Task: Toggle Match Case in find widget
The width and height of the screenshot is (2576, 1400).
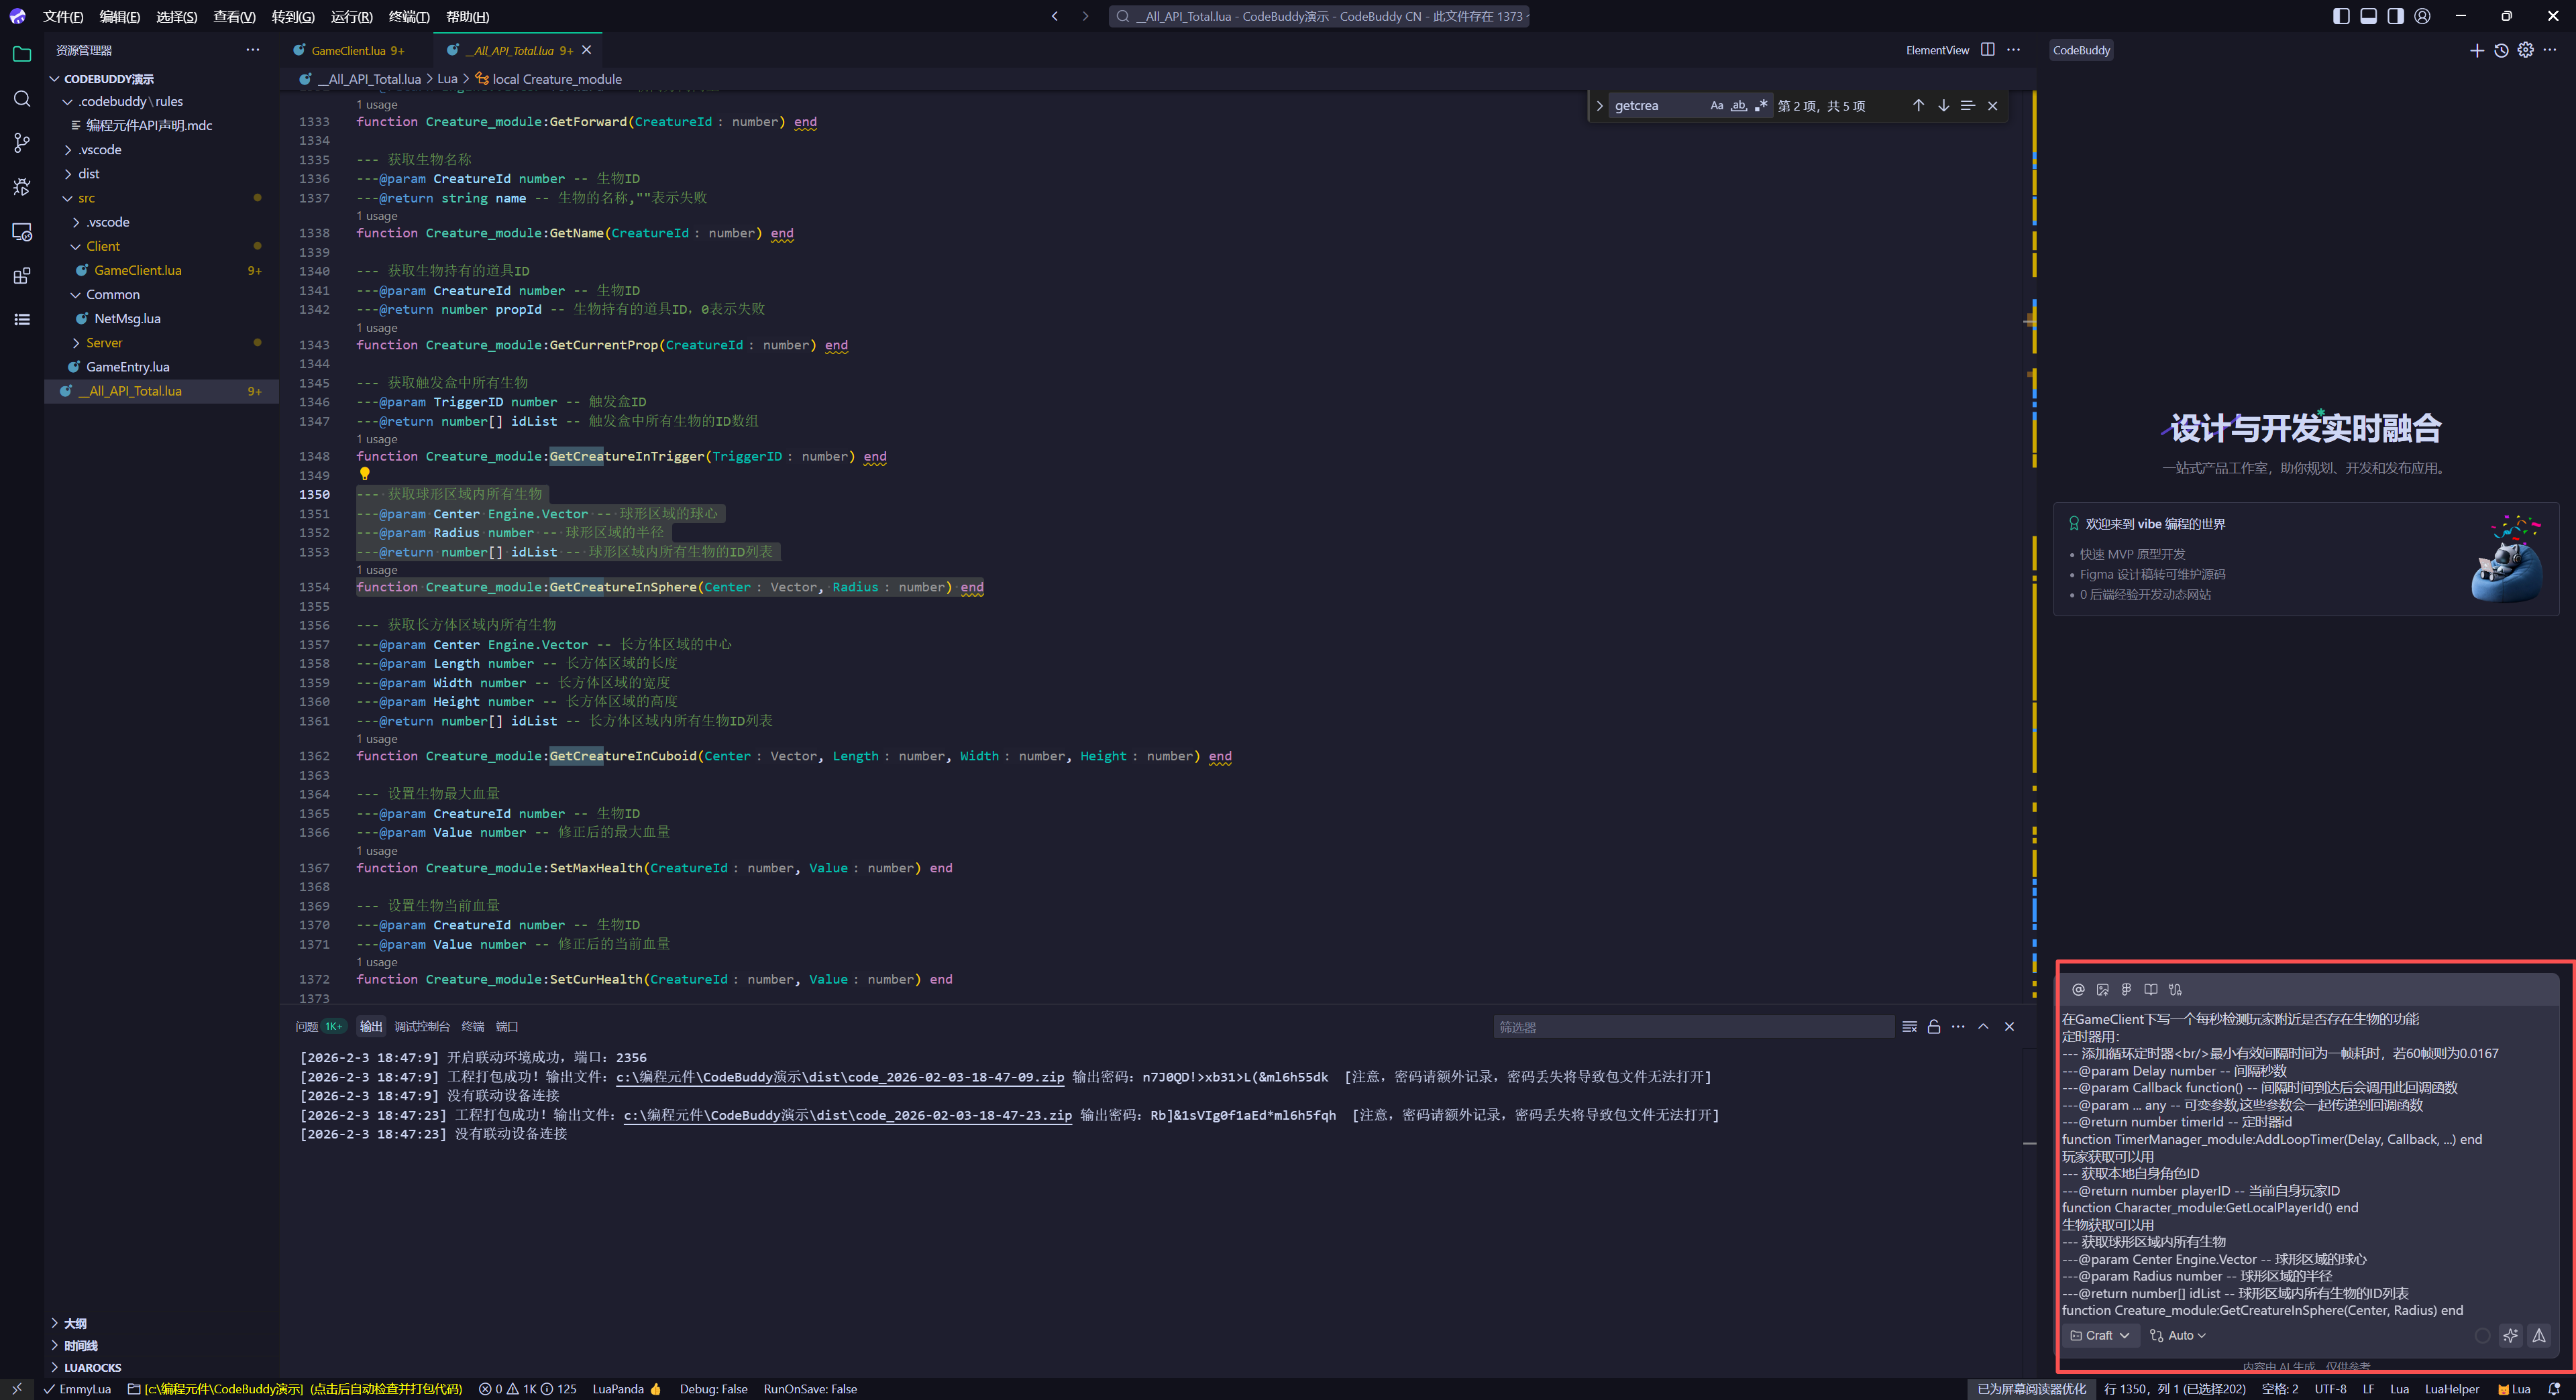Action: tap(1716, 106)
